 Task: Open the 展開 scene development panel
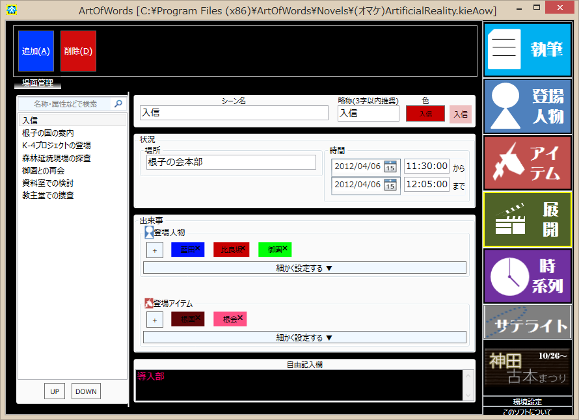coord(527,219)
